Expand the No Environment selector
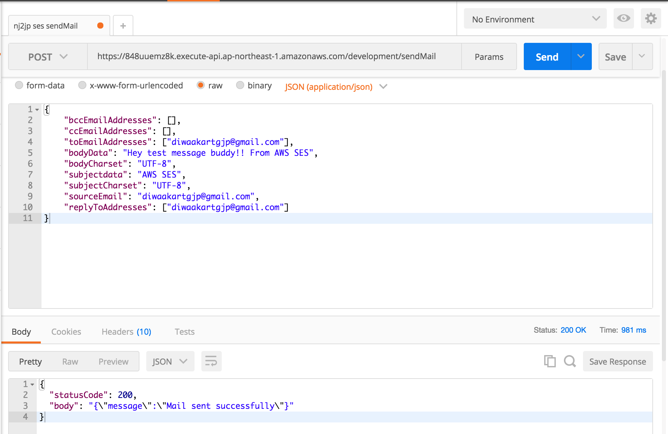This screenshot has width=668, height=434. pyautogui.click(x=535, y=19)
